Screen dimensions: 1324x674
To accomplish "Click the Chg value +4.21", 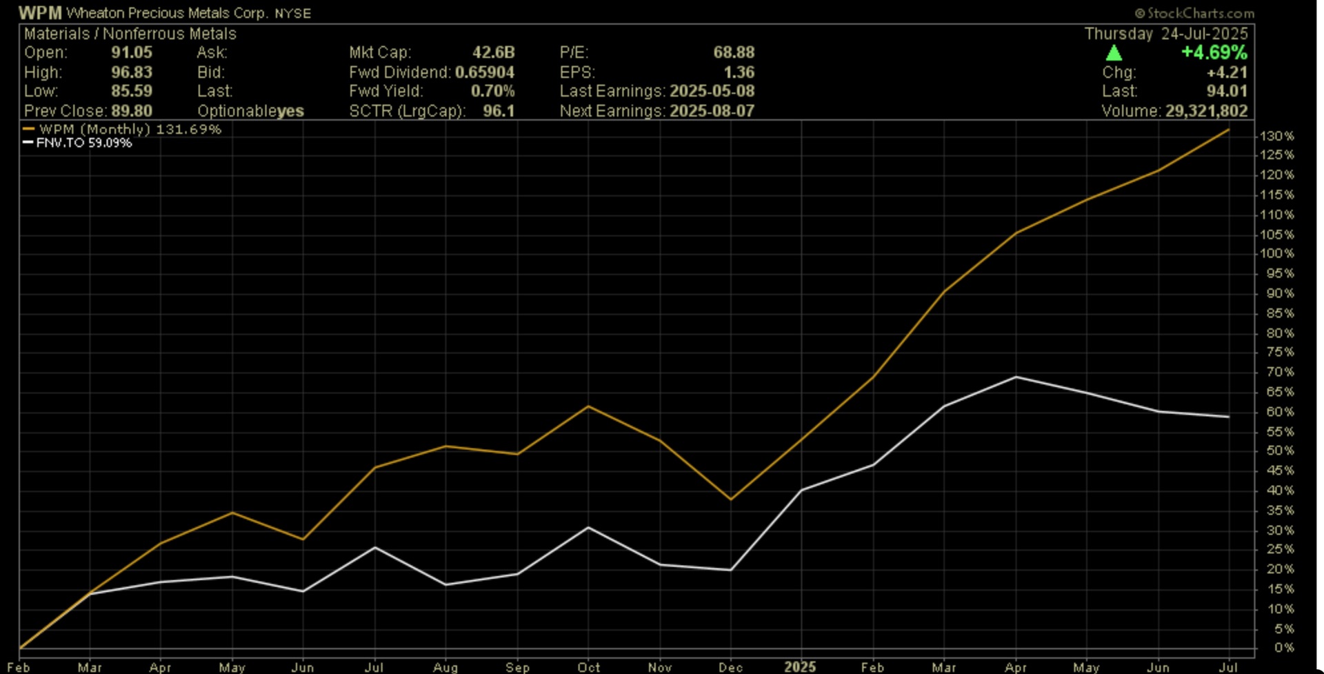I will 1227,72.
